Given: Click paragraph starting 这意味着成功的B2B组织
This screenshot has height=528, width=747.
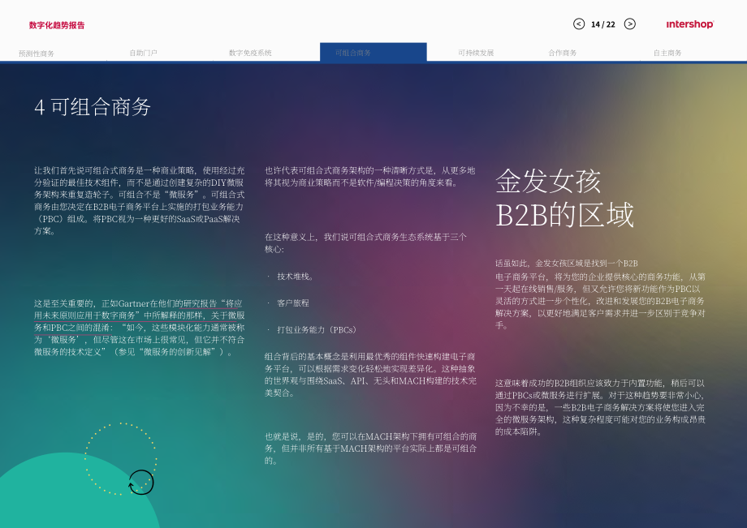Looking at the screenshot, I should 600,407.
